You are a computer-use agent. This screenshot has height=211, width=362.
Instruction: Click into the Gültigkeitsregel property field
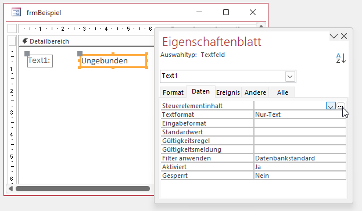tap(300, 141)
